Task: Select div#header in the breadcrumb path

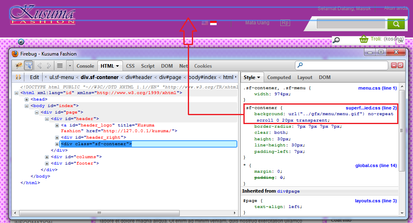Action: (x=139, y=77)
